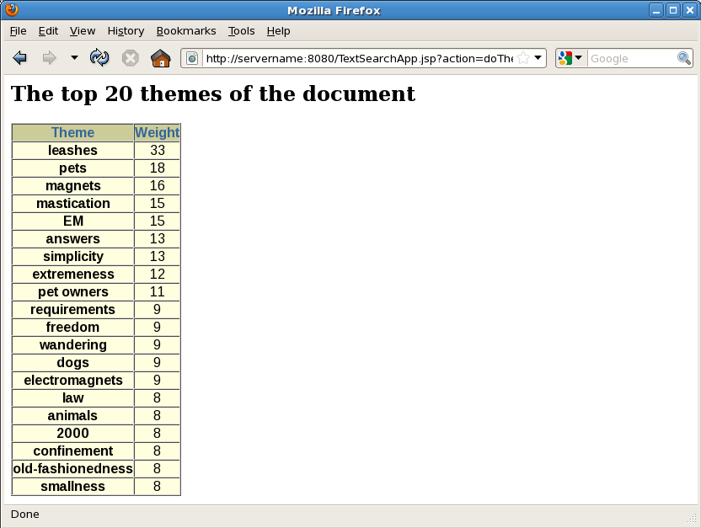Click the Theme column header
The width and height of the screenshot is (701, 528).
(x=73, y=133)
